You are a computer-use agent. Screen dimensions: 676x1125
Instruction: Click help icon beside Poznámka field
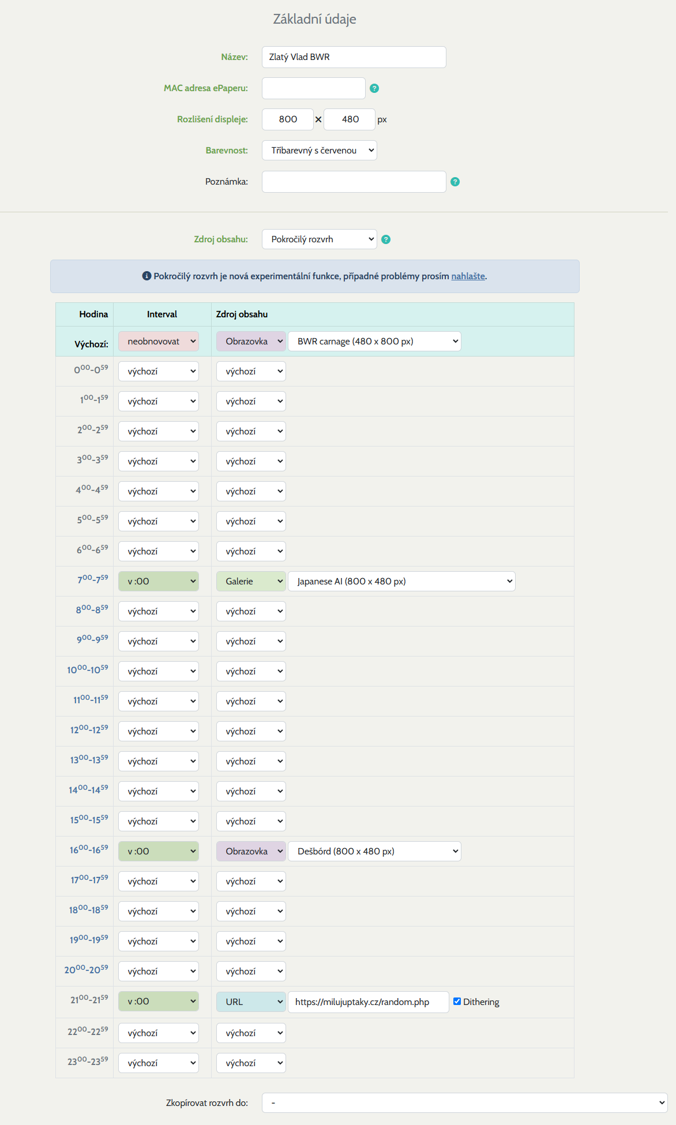coord(455,182)
